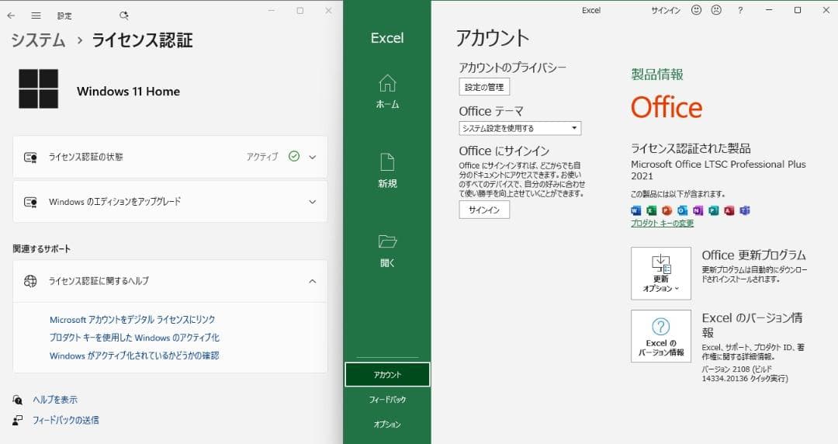
Task: Expand the Windows edition upgrade section
Action: click(x=313, y=202)
